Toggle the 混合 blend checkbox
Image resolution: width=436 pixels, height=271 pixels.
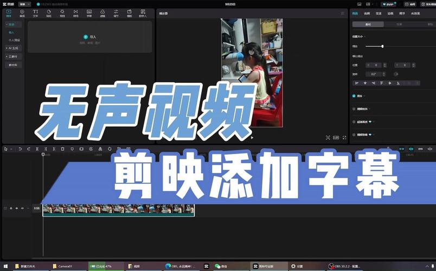354,96
